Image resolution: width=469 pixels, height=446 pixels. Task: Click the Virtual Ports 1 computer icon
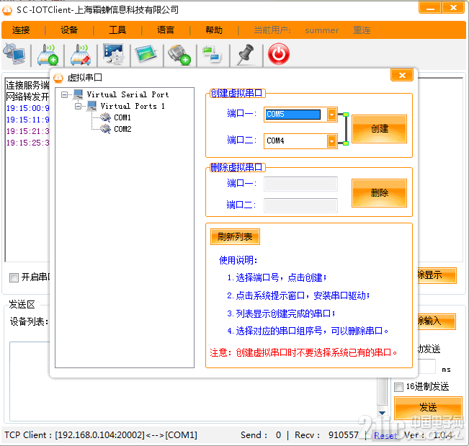(91, 106)
